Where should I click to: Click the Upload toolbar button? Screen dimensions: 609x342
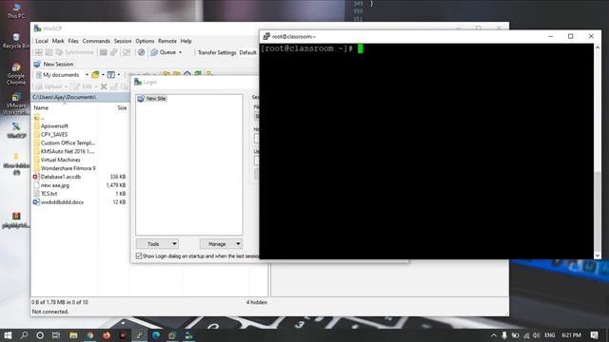click(49, 86)
